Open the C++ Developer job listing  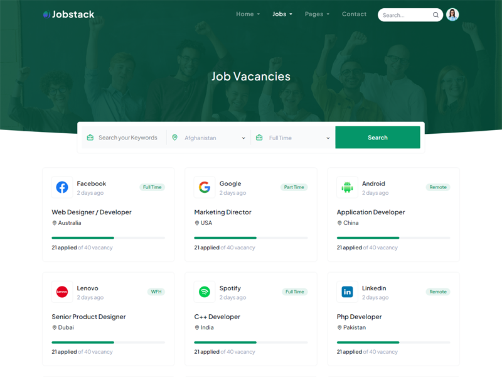point(217,317)
